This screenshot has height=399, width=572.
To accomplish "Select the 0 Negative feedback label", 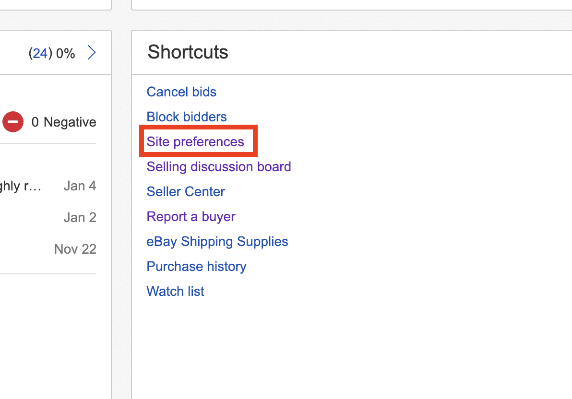I will click(64, 122).
